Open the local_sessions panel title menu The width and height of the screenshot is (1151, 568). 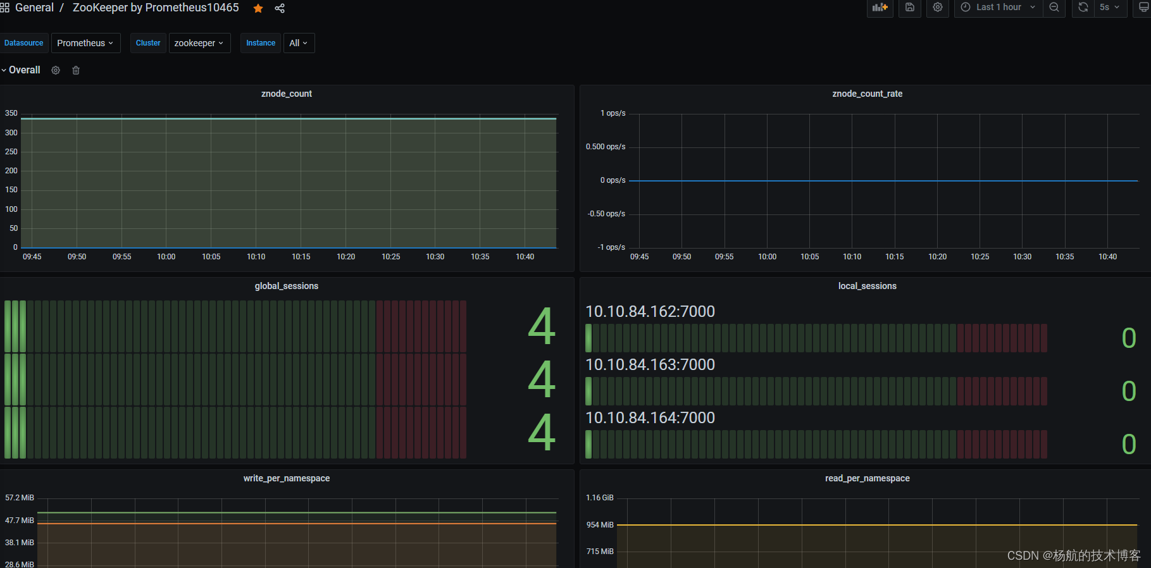[x=867, y=286]
